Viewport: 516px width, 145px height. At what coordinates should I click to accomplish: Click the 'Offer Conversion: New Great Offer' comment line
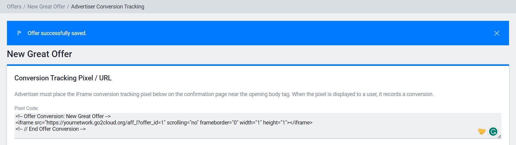click(x=63, y=116)
